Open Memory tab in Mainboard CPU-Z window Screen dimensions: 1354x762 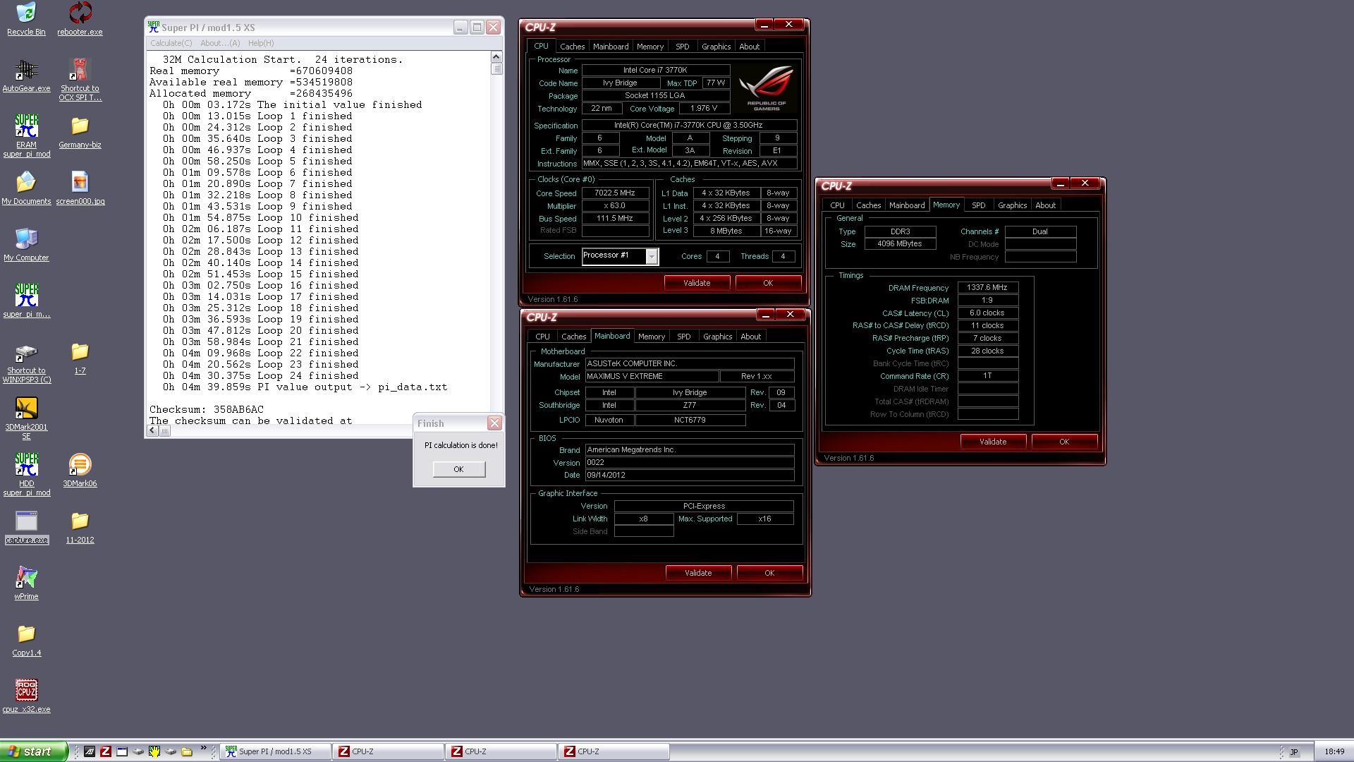651,337
